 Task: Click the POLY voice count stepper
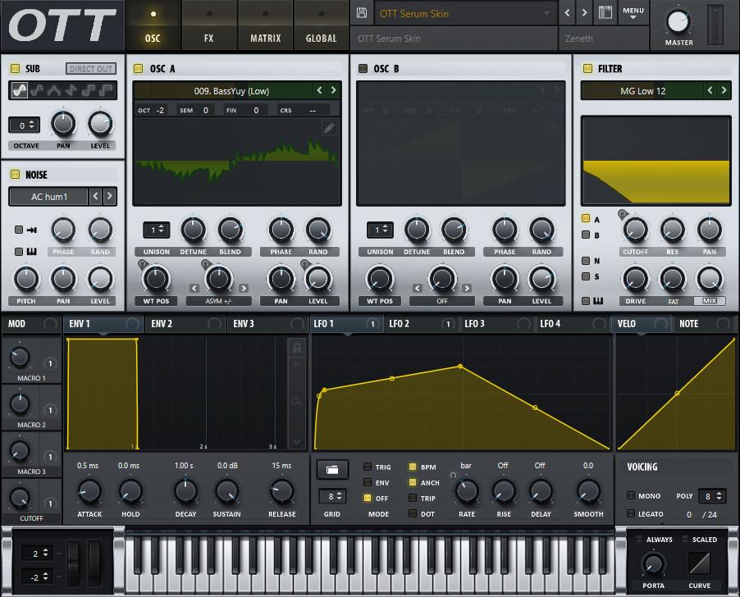[712, 495]
